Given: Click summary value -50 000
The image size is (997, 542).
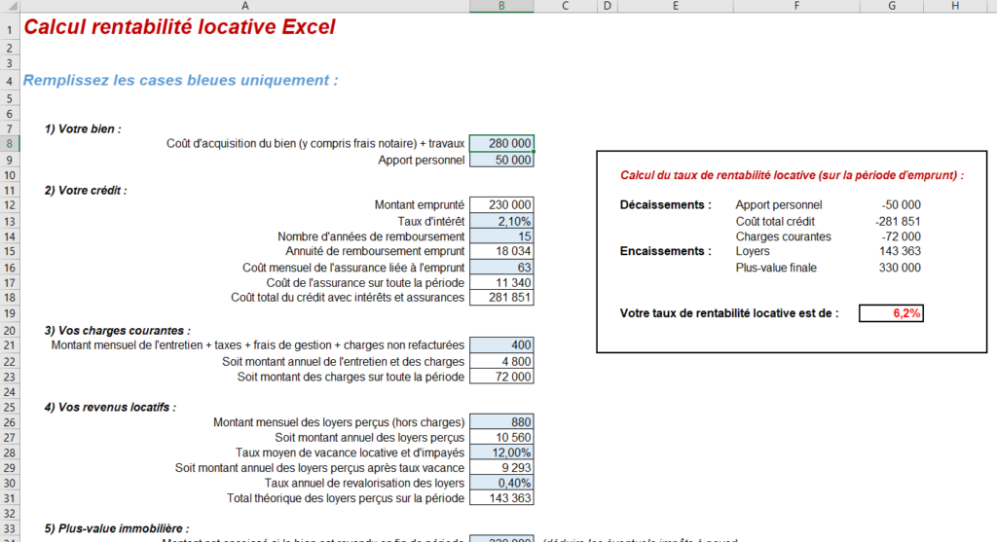Looking at the screenshot, I should tap(901, 204).
